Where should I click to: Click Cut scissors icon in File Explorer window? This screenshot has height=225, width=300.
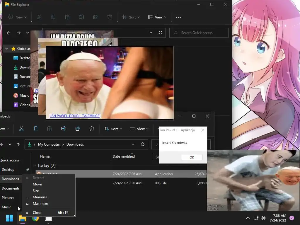(39, 17)
